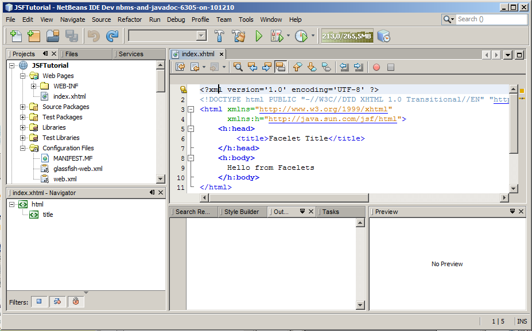Click the Redo arrow icon
532x331 pixels.
pyautogui.click(x=112, y=36)
